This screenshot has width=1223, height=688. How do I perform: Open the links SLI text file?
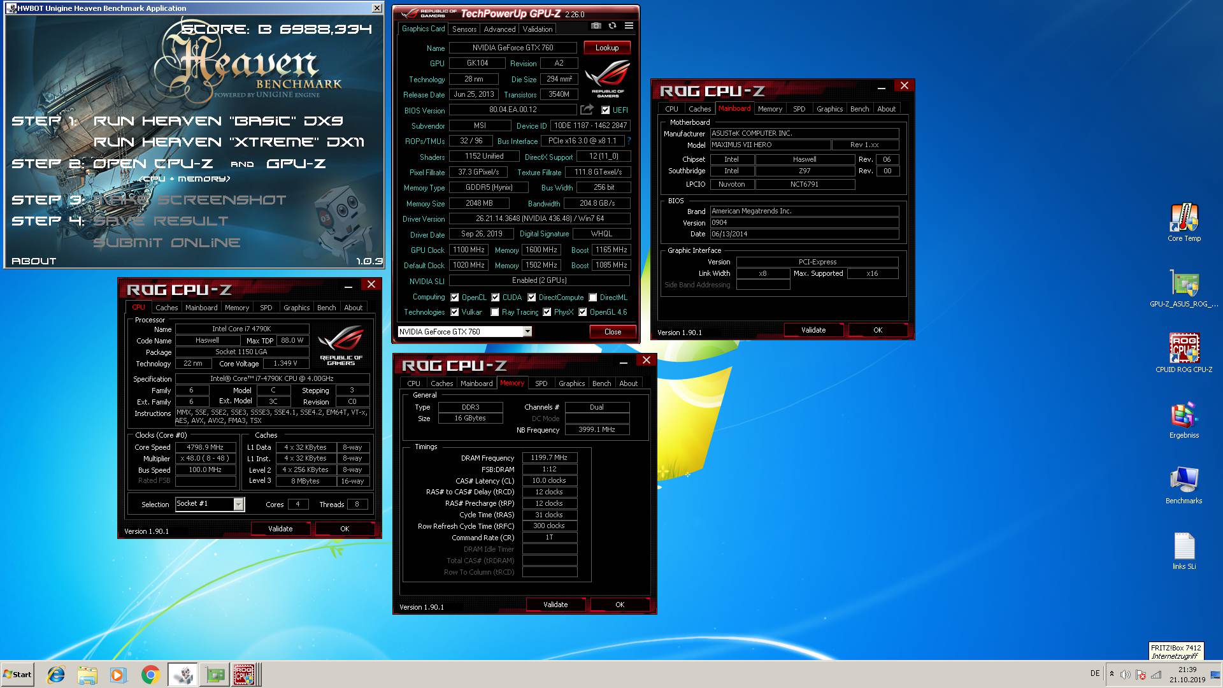pyautogui.click(x=1184, y=551)
